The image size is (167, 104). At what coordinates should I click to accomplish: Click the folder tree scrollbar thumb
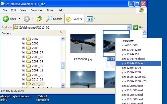[x=63, y=65]
